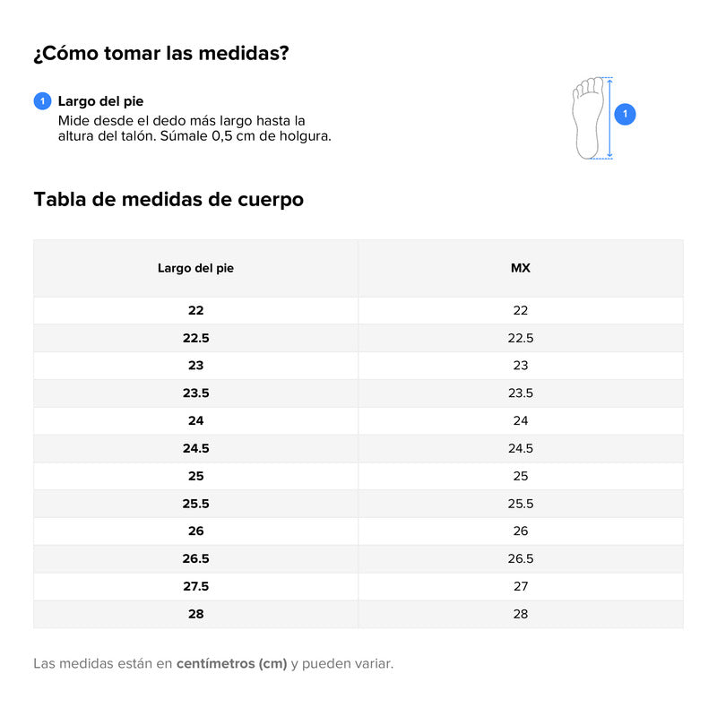Screen dimensions: 717x717
Task: Pick the 23 value in the MX column
Action: pos(521,366)
